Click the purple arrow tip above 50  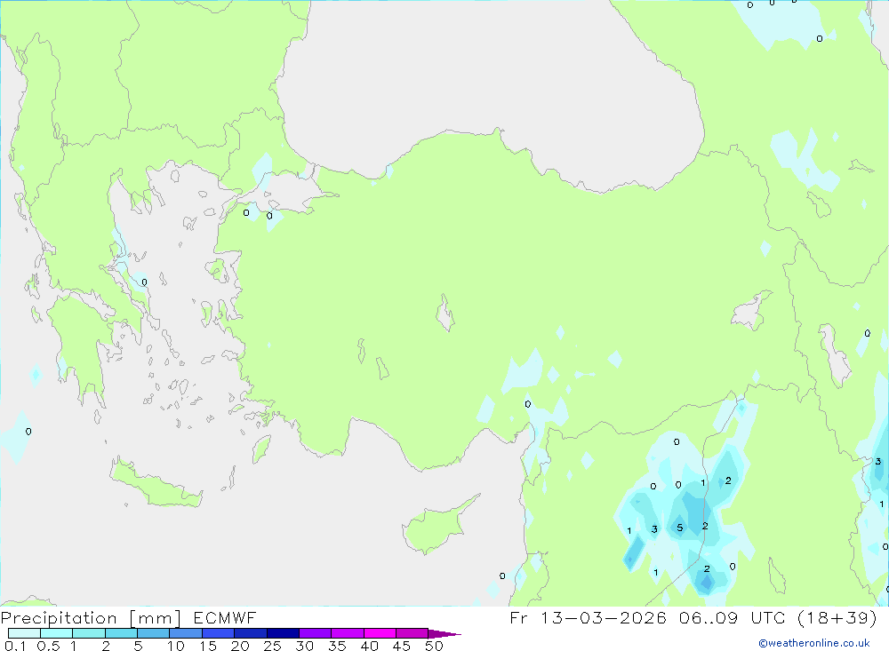(444, 634)
